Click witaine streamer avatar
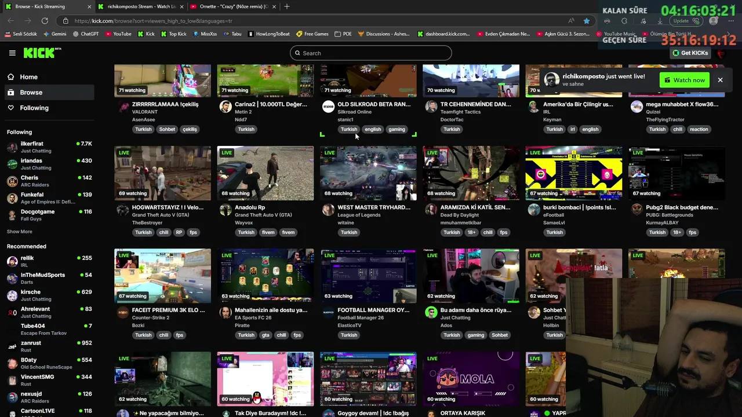742x417 pixels. 328,210
